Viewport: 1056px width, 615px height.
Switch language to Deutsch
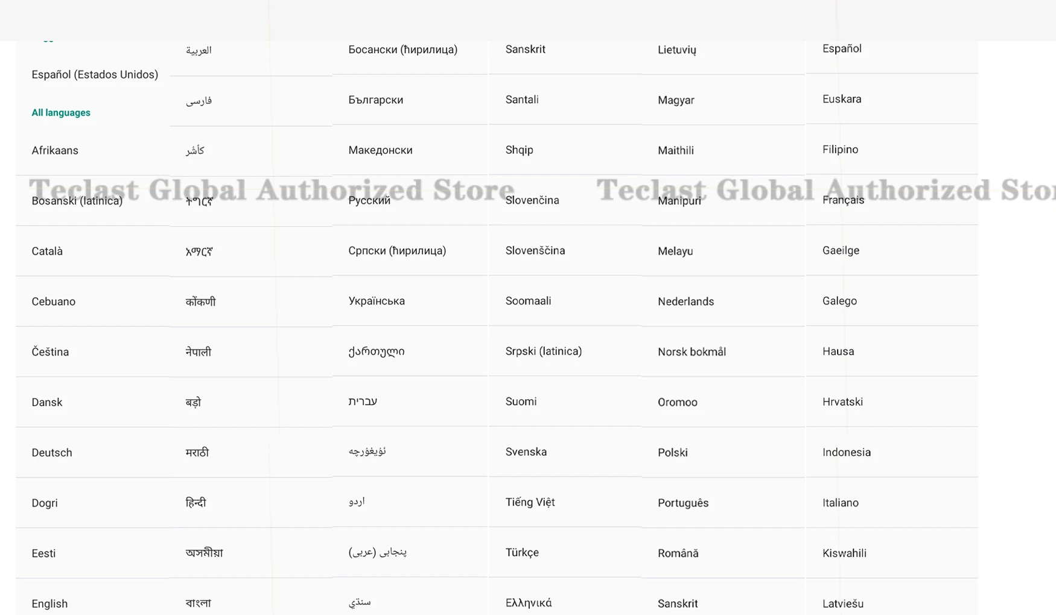click(52, 453)
